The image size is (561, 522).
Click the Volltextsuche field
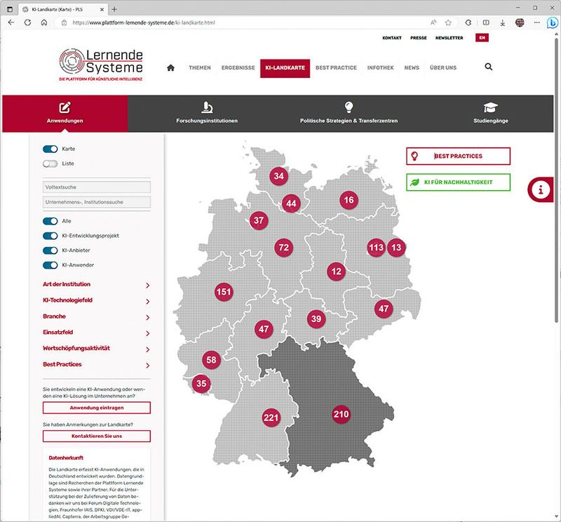click(97, 187)
